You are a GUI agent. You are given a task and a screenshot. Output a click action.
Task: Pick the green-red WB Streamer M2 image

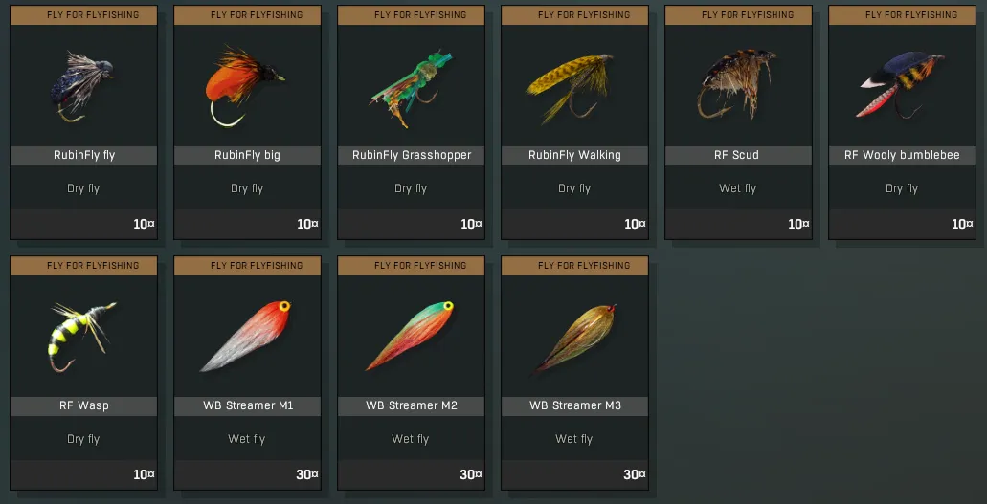[410, 336]
